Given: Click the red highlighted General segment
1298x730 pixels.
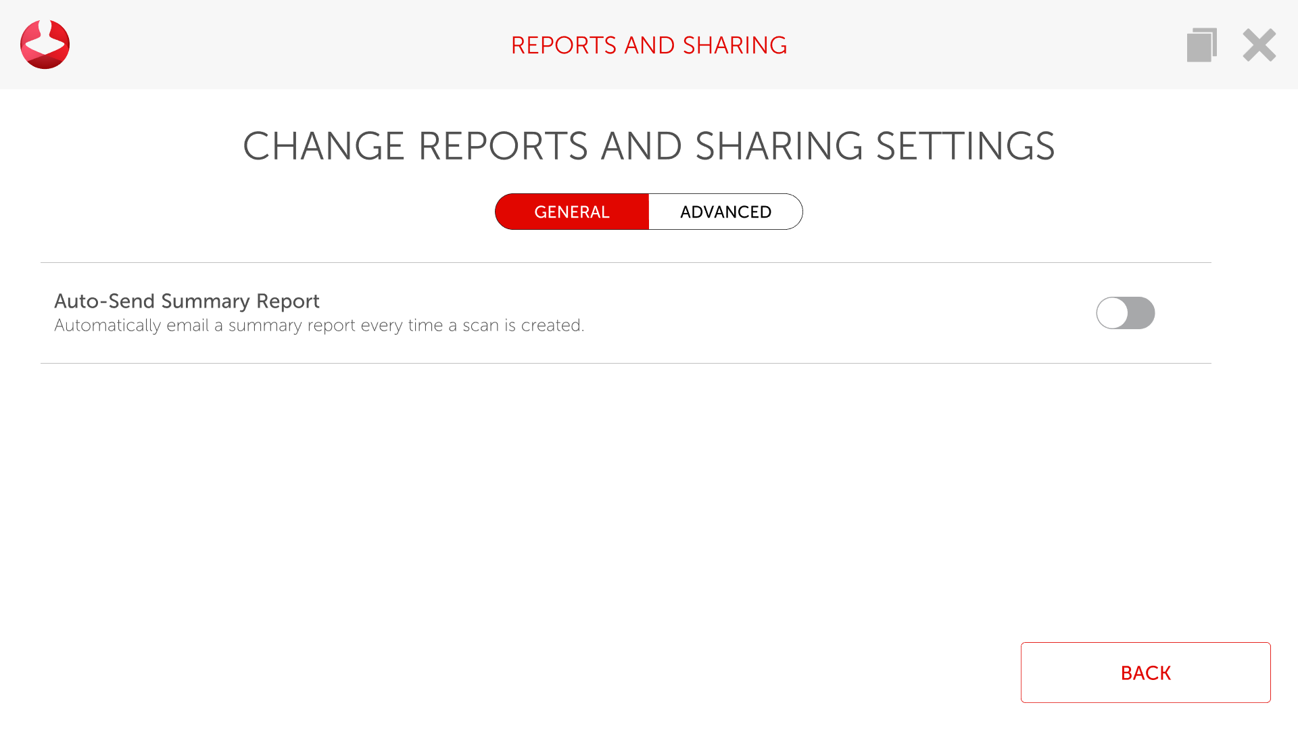Looking at the screenshot, I should pyautogui.click(x=572, y=212).
